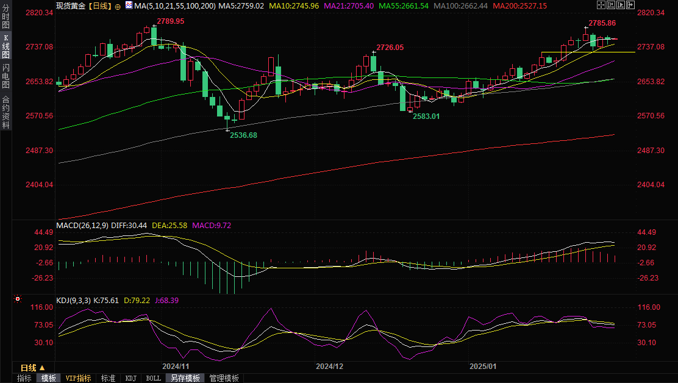Click the 2785.86 recent high label
The image size is (678, 383).
602,23
